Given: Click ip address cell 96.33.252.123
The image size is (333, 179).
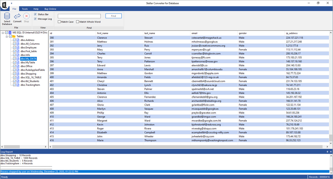Looking at the screenshot, I should point(293,140).
